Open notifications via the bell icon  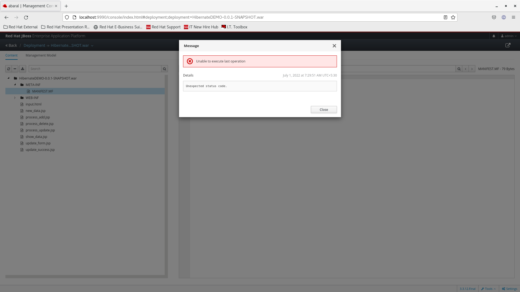493,36
